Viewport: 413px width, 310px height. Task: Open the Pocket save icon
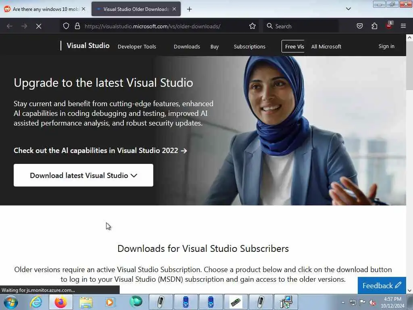pyautogui.click(x=359, y=26)
